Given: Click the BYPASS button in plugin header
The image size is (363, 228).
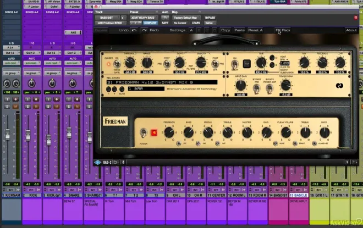Looking at the screenshot, I should tap(210, 18).
